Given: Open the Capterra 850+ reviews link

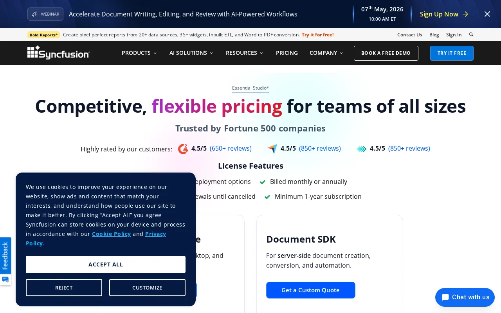Looking at the screenshot, I should 320,148.
